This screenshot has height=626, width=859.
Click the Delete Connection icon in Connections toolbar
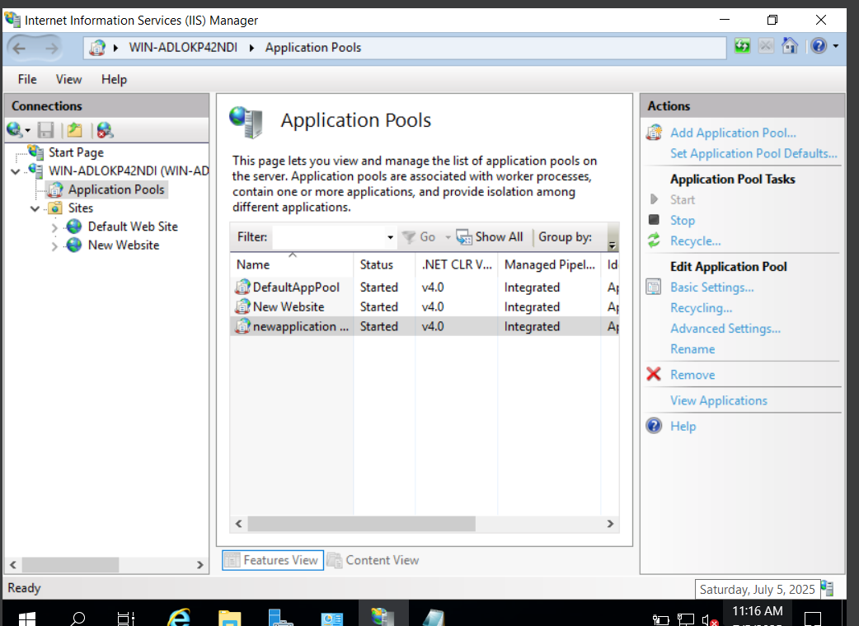104,130
